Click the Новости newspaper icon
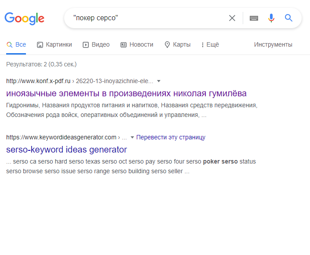This screenshot has height=255, width=310. pyautogui.click(x=124, y=45)
